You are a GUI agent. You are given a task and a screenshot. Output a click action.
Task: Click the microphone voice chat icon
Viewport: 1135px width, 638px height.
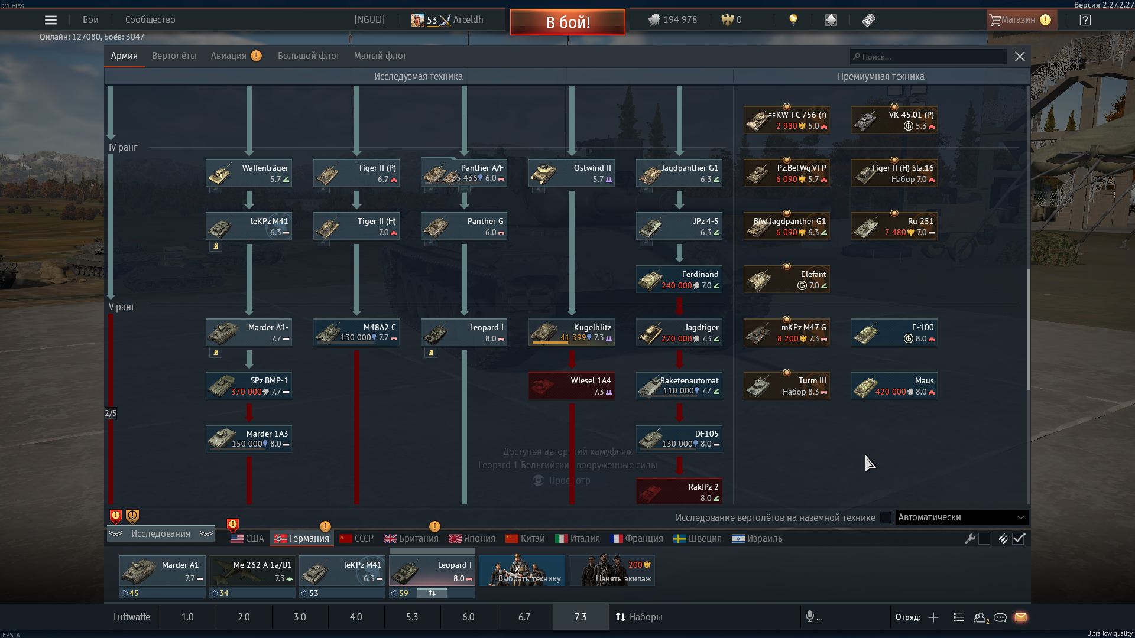[x=810, y=617]
